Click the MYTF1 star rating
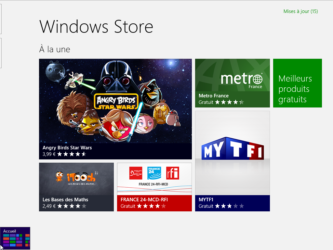Viewport: 333px width, 250px height. point(229,206)
